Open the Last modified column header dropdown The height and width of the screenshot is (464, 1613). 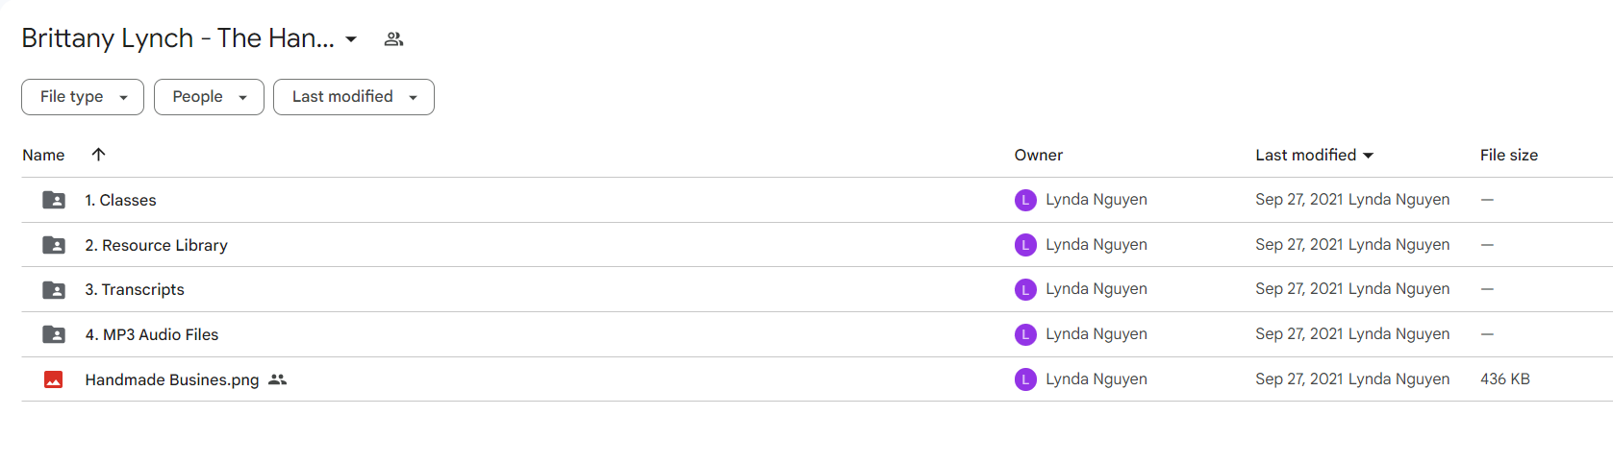point(1314,155)
